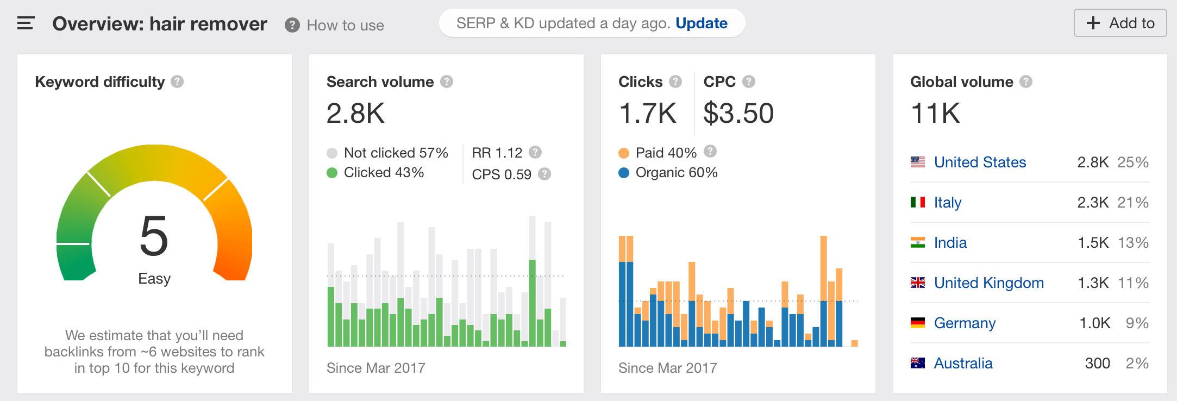Click the CPC help question mark
1177x401 pixels.
pos(749,82)
